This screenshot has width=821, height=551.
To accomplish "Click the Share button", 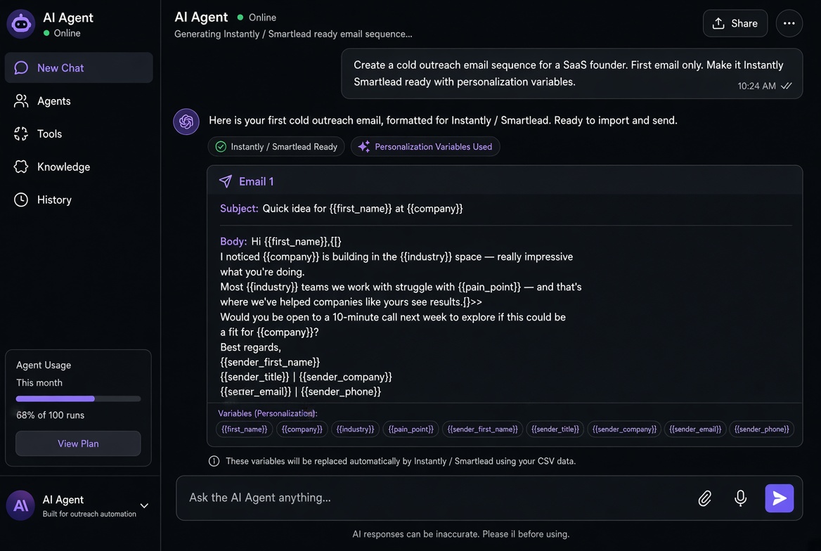I will (735, 23).
